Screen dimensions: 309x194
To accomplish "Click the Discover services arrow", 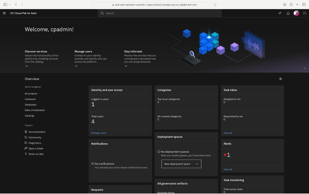I will point(26,66).
